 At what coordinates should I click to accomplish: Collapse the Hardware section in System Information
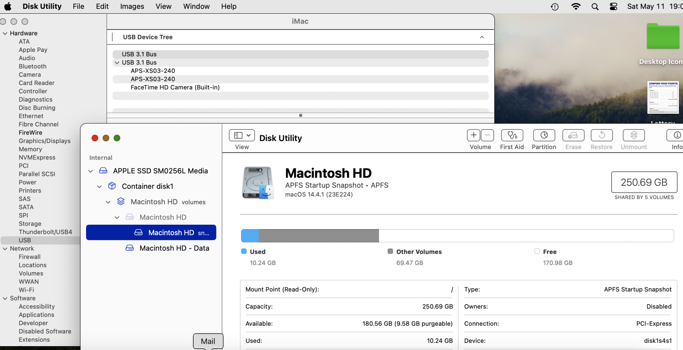(x=5, y=33)
